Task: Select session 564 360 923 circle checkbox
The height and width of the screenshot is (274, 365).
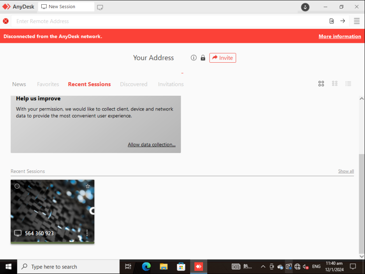Action: pyautogui.click(x=17, y=186)
